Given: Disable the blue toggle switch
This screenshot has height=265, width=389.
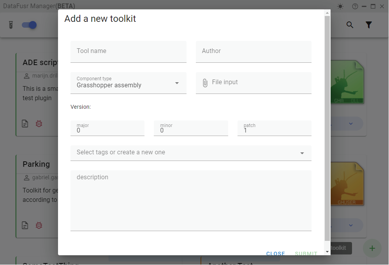Looking at the screenshot, I should point(29,25).
